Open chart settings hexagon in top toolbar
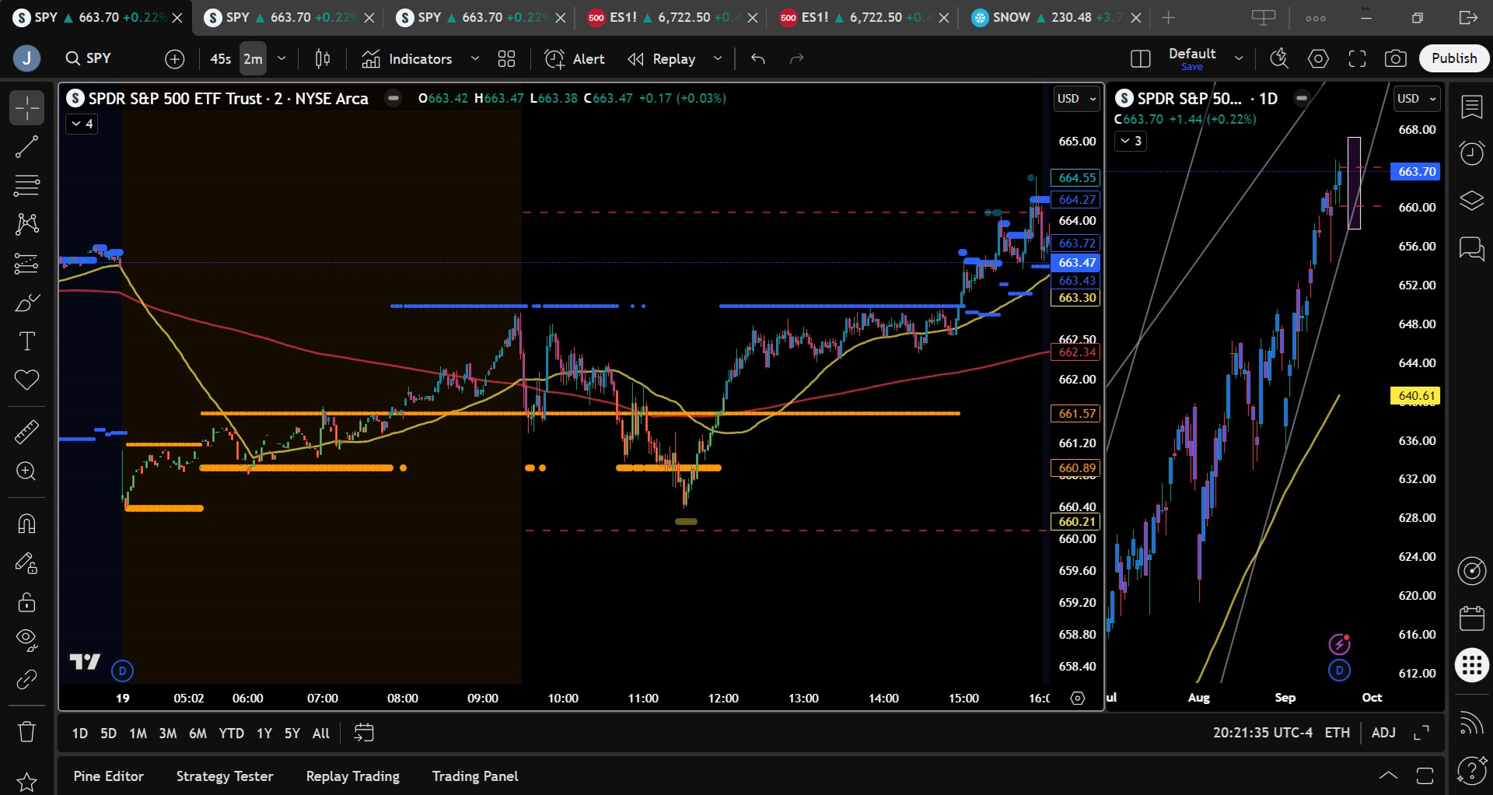1493x795 pixels. 1318,59
